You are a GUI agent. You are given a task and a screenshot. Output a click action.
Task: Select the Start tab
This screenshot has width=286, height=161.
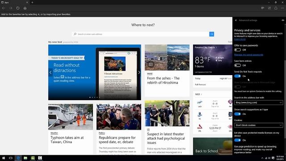(x=14, y=2)
